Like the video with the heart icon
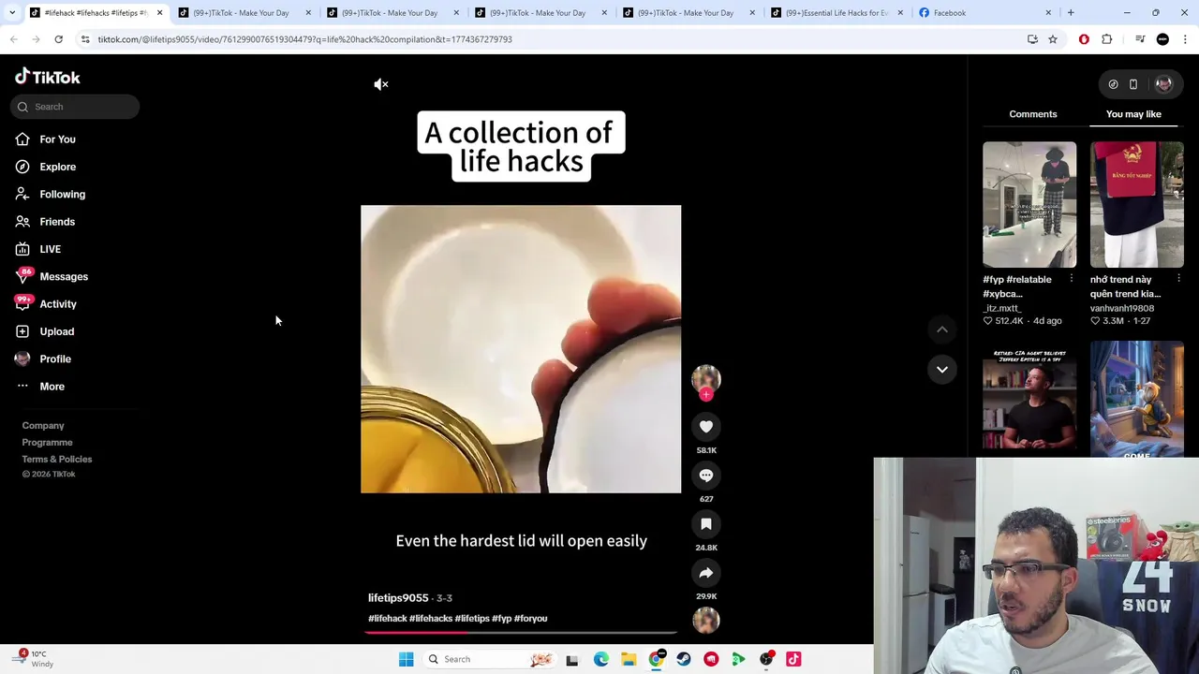Image resolution: width=1199 pixels, height=674 pixels. 706,427
